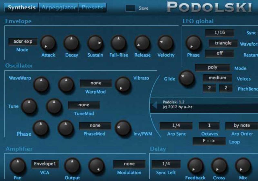Click the Fall-Rise knob

pos(119,43)
